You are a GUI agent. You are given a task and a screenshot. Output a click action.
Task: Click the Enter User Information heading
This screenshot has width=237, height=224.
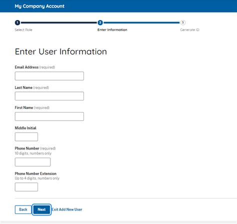click(61, 51)
